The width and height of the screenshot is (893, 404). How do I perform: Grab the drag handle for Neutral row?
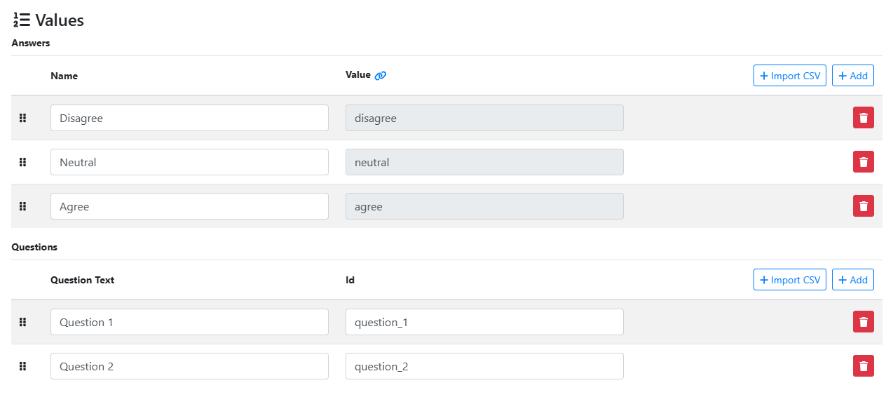click(x=22, y=162)
